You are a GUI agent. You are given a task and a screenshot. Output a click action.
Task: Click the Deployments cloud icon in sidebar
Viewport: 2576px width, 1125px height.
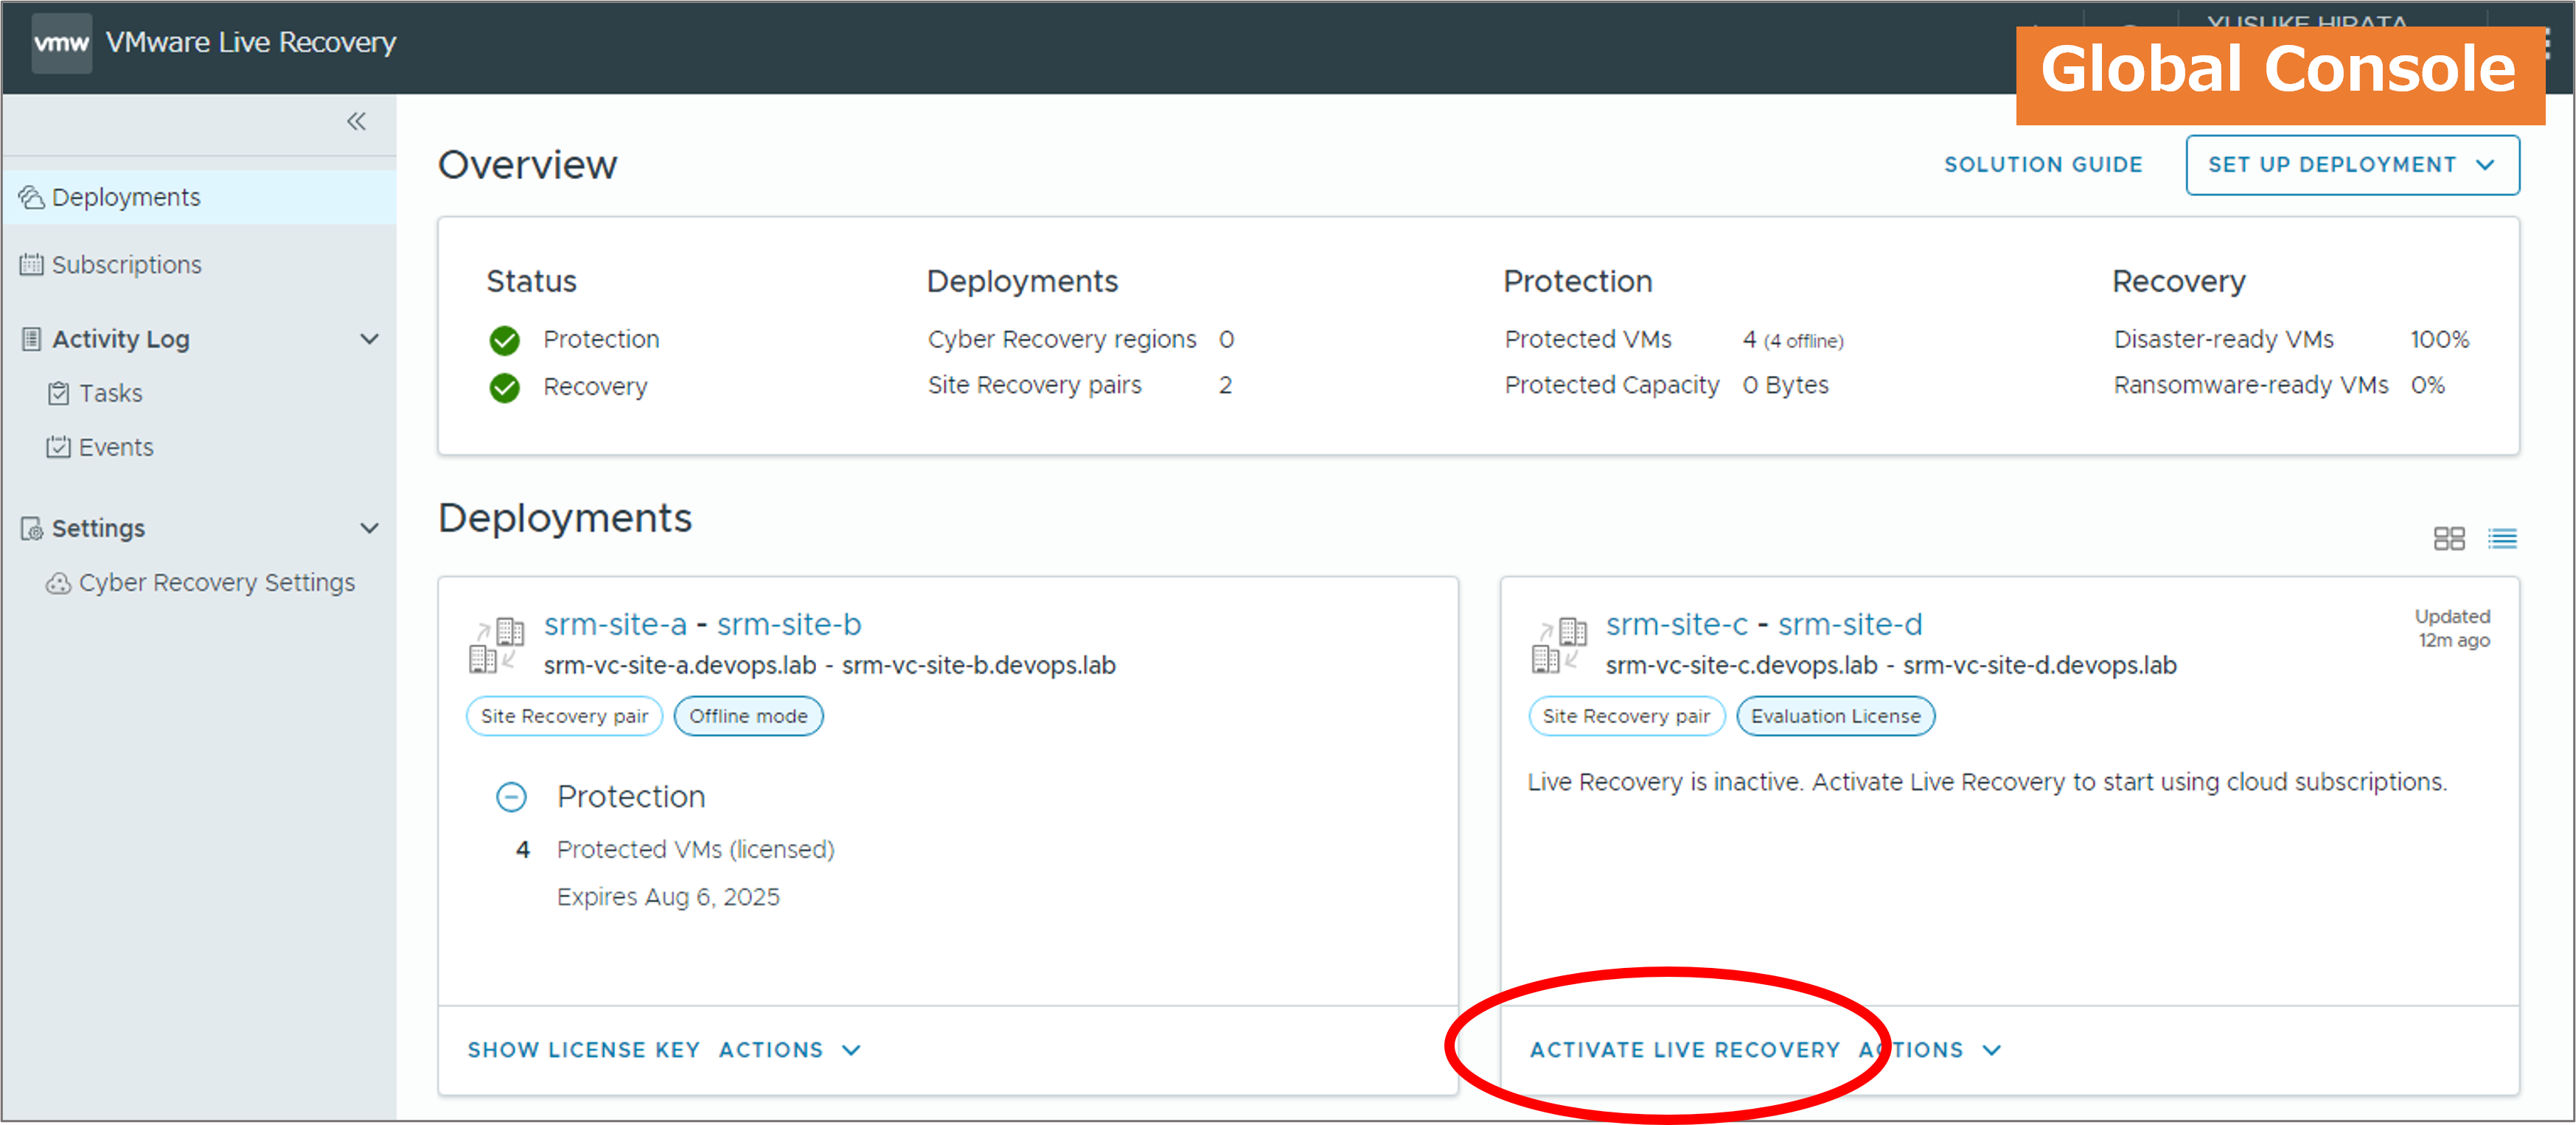(x=31, y=198)
